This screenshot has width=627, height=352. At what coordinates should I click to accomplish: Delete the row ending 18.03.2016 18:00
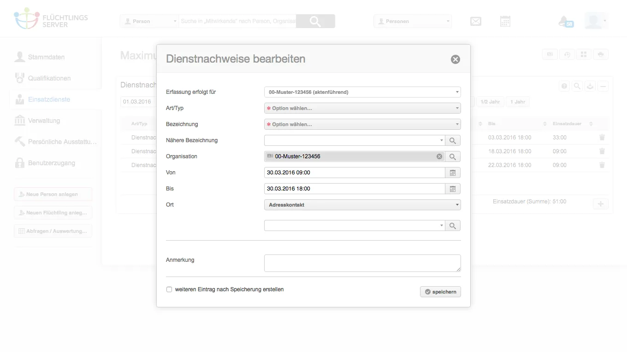[602, 151]
